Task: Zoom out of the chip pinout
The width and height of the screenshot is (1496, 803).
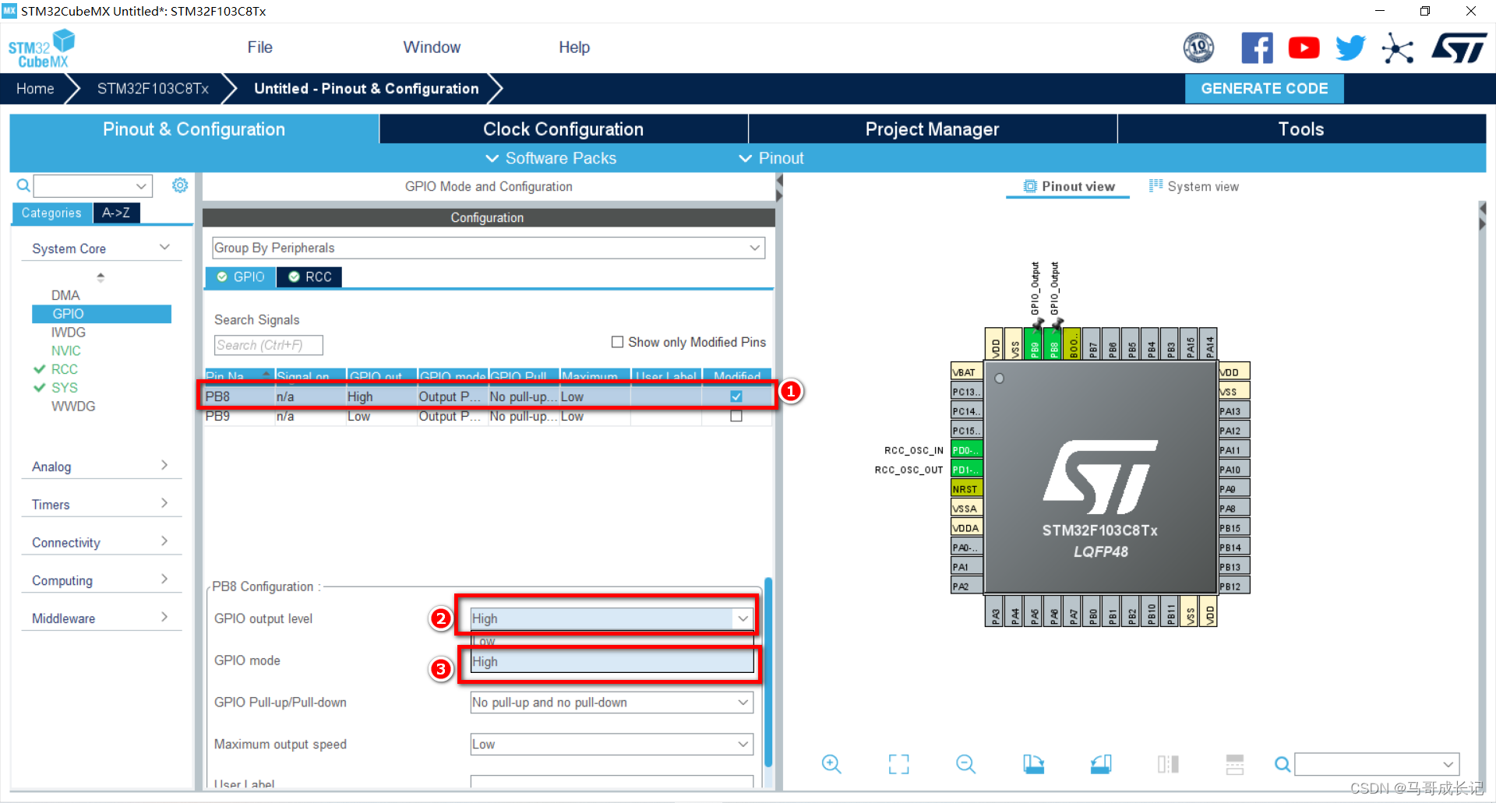Action: coord(965,764)
